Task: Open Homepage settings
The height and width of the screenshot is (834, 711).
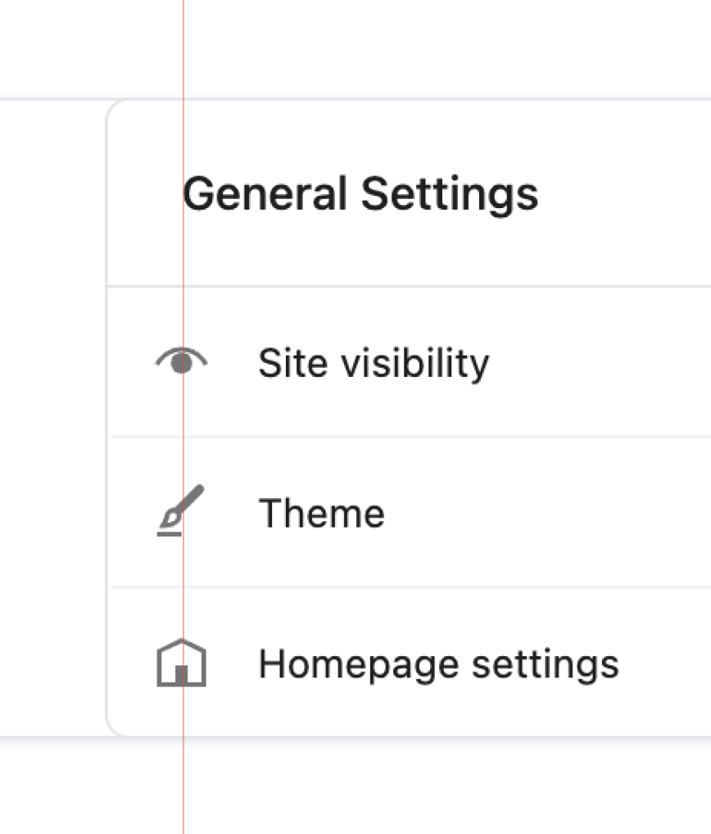Action: [x=410, y=662]
